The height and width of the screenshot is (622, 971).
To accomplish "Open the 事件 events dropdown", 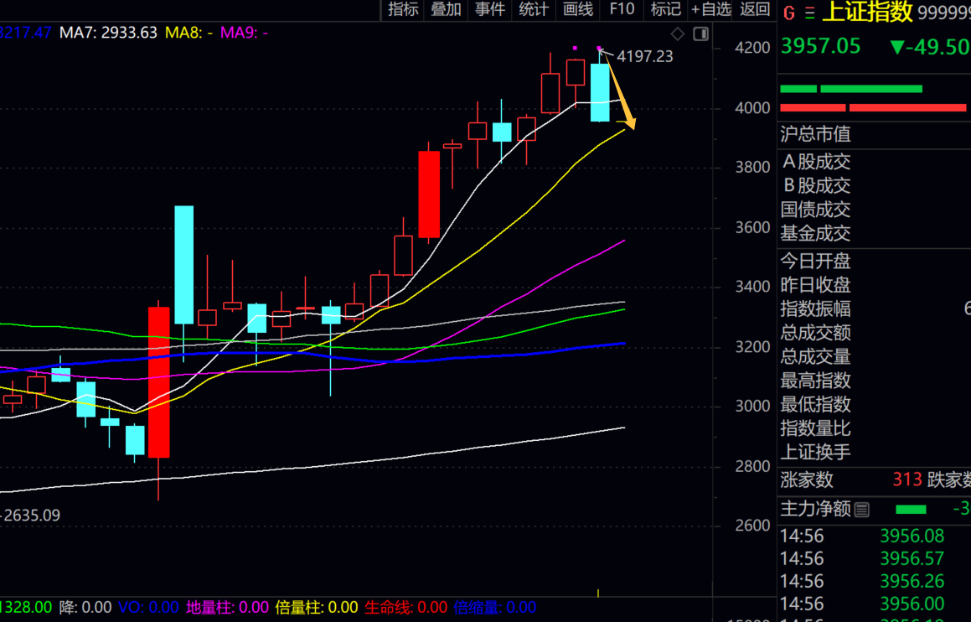I will (x=490, y=9).
